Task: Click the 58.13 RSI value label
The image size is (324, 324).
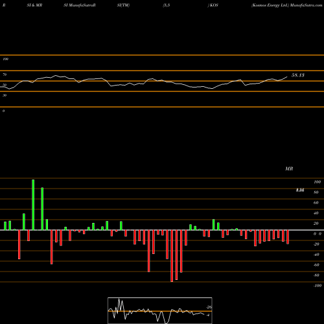Action: pos(298,75)
